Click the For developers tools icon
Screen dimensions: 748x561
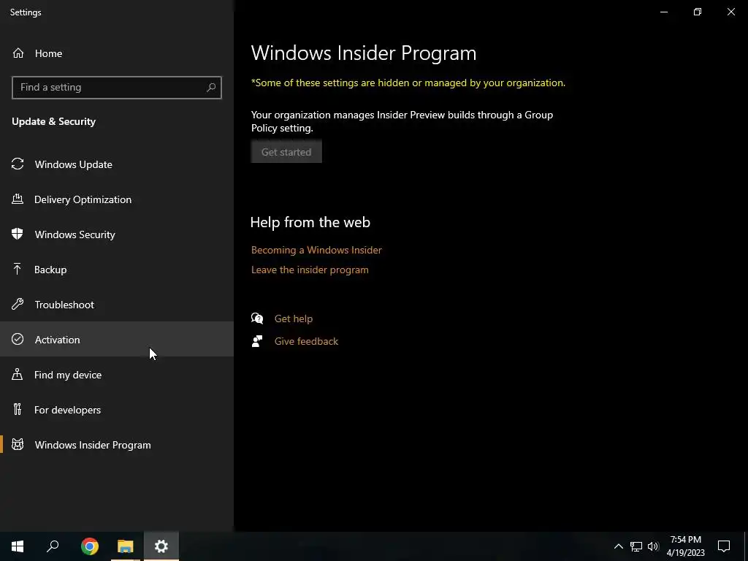(18, 409)
